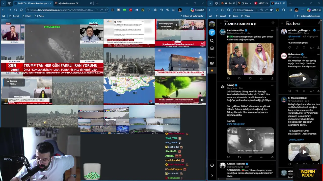Play the Haber alanı F/A-18F video
This screenshot has width=323, height=181.
tap(304, 79)
